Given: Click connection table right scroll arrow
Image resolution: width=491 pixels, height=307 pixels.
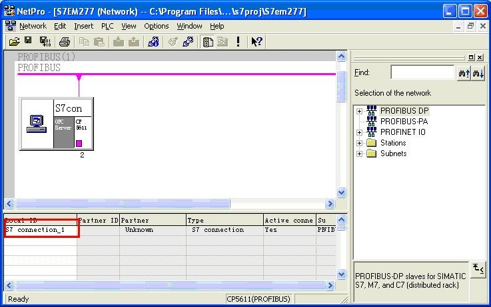Looking at the screenshot, I should [x=330, y=286].
